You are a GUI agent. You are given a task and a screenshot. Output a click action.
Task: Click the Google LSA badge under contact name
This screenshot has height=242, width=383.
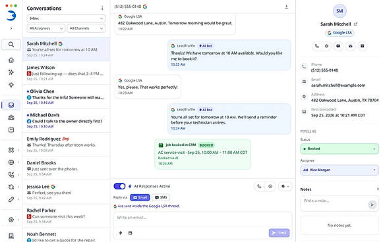[339, 33]
